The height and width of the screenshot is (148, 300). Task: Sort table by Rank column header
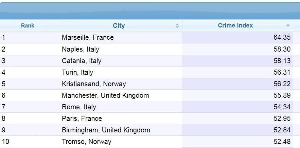pyautogui.click(x=28, y=25)
